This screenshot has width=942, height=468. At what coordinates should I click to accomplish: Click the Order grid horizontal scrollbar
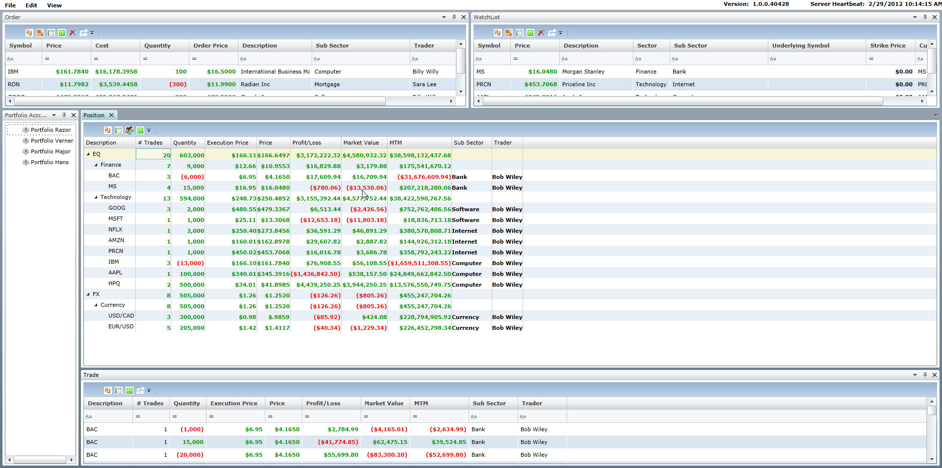200,101
